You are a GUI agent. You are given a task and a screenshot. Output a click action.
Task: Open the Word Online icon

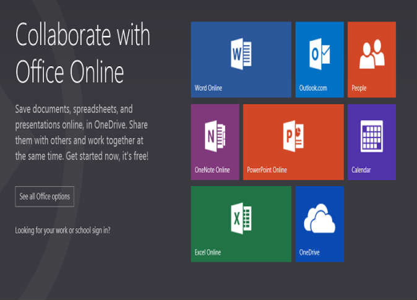[241, 54]
